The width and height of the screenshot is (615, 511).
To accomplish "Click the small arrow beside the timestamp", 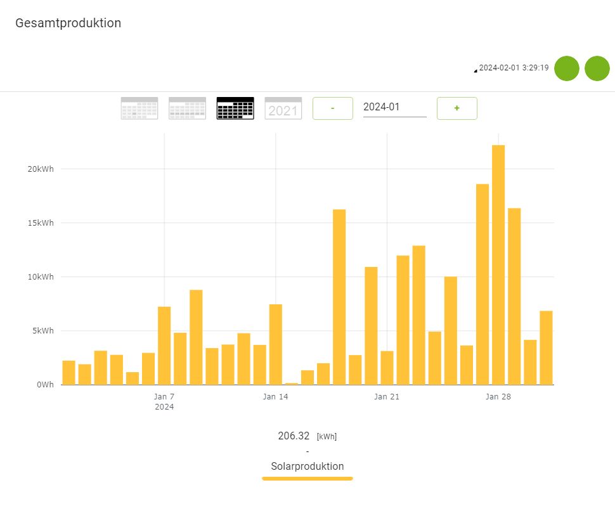I will pyautogui.click(x=476, y=71).
